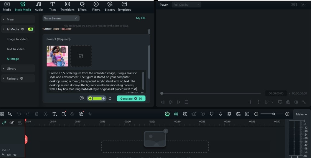Switch to the Audio tab
311x158 pixels.
39,7
